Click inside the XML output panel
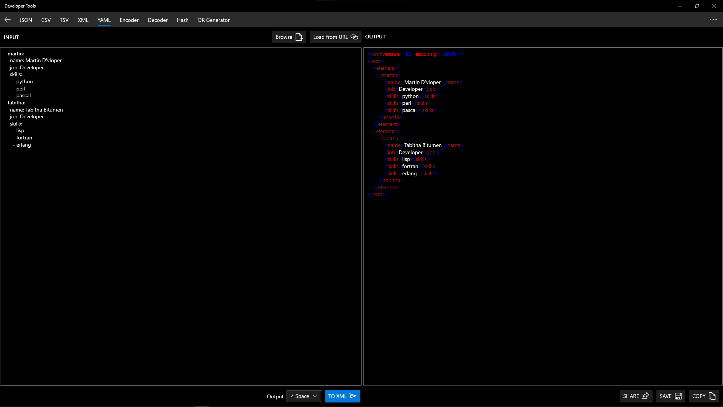Screen dimensions: 723x407 tap(542, 264)
